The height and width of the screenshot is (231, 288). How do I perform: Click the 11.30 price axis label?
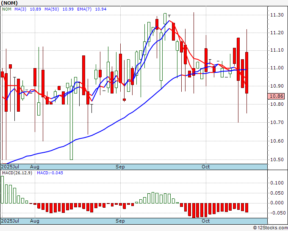tap(277, 15)
